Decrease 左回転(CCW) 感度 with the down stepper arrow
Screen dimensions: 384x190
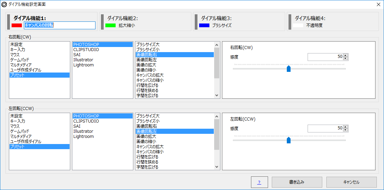(x=345, y=130)
